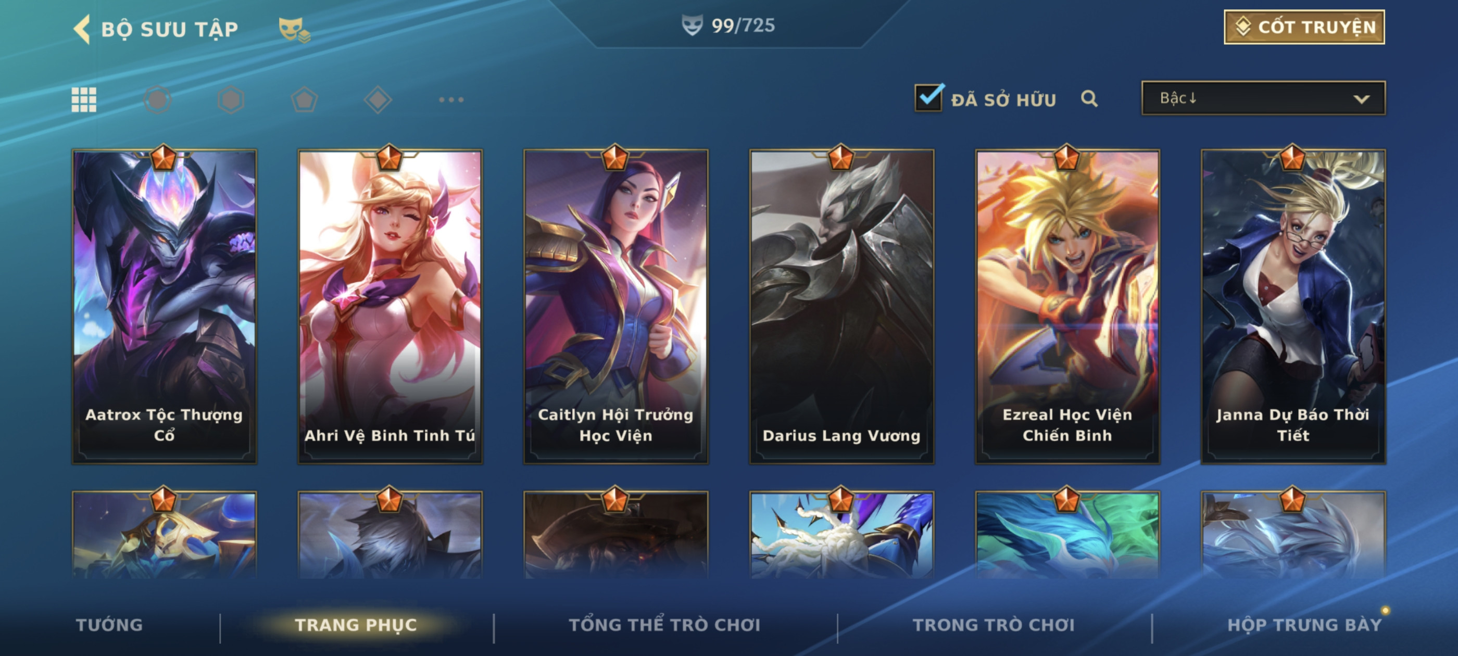This screenshot has height=656, width=1458.
Task: Select the grid all-skins filter icon
Action: pos(84,99)
